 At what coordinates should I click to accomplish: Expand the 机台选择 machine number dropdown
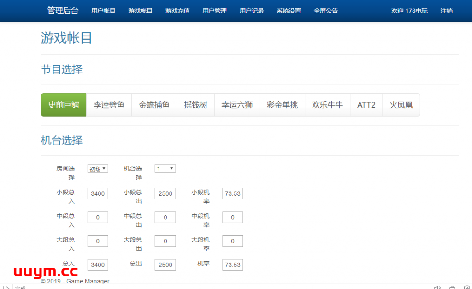click(165, 169)
